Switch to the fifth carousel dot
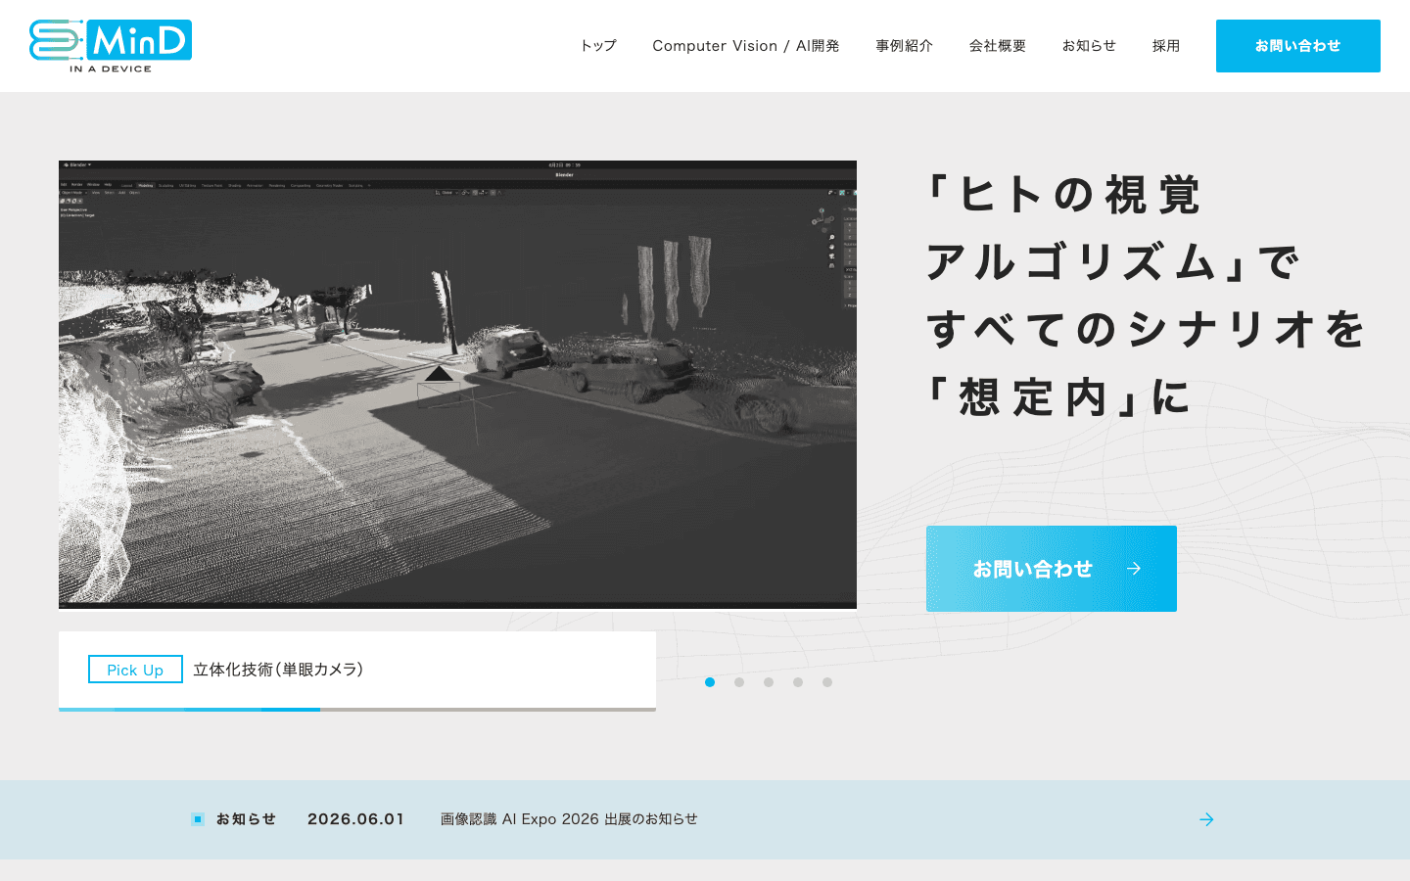This screenshot has width=1410, height=881. (x=827, y=682)
